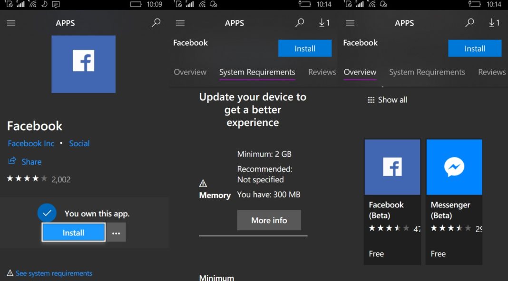This screenshot has width=508, height=281.
Task: Click Install on the owned Facebook app
Action: pyautogui.click(x=73, y=232)
